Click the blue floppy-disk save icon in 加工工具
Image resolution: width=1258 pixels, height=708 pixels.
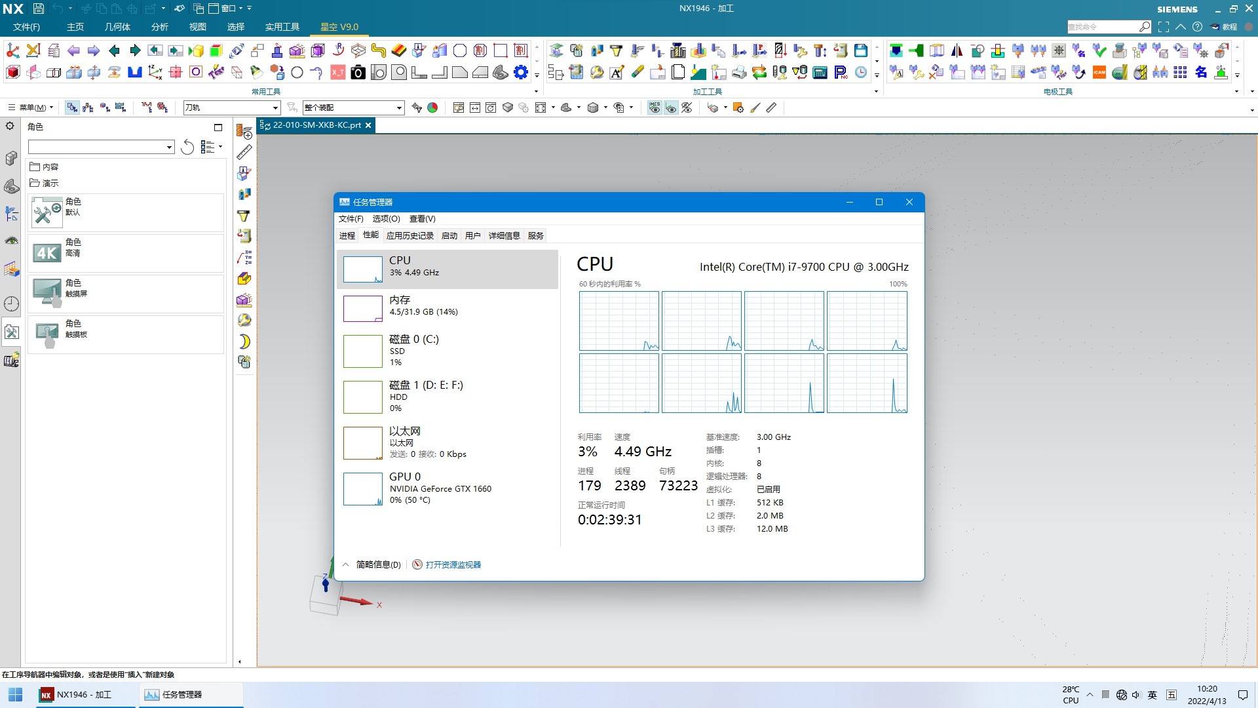(x=861, y=50)
